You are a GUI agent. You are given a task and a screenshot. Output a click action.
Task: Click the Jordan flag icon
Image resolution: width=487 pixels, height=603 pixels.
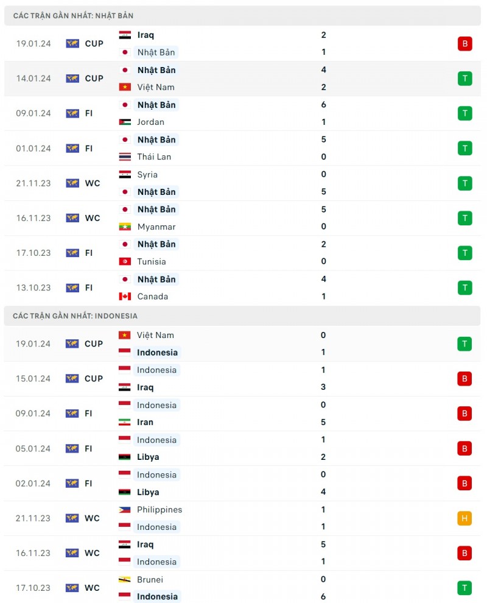(x=125, y=122)
